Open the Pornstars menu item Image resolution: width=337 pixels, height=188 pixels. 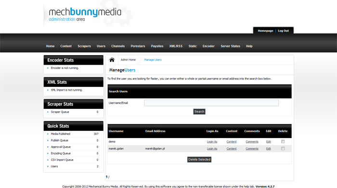pyautogui.click(x=138, y=46)
